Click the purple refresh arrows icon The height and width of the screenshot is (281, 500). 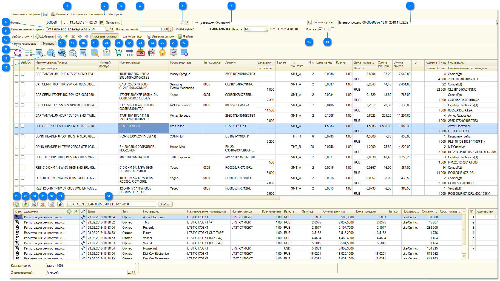(18, 52)
